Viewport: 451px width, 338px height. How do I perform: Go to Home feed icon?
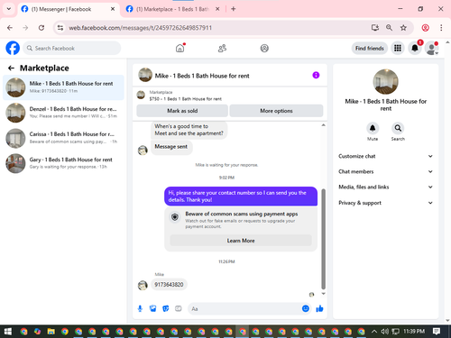tap(180, 48)
